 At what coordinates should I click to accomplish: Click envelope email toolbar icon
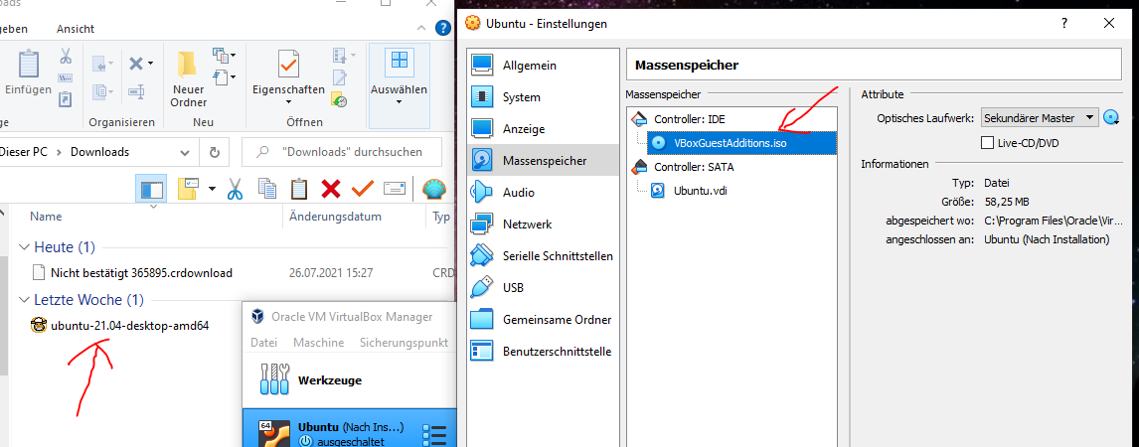[395, 189]
